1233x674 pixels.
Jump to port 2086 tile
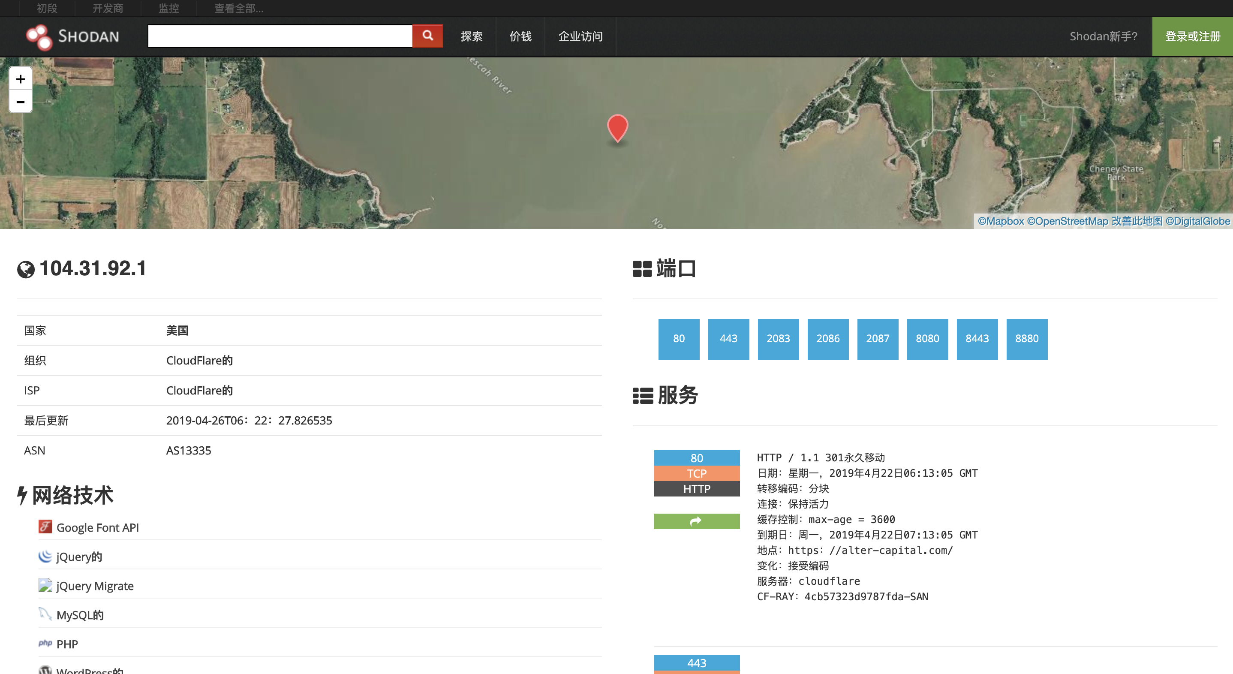[x=828, y=339]
